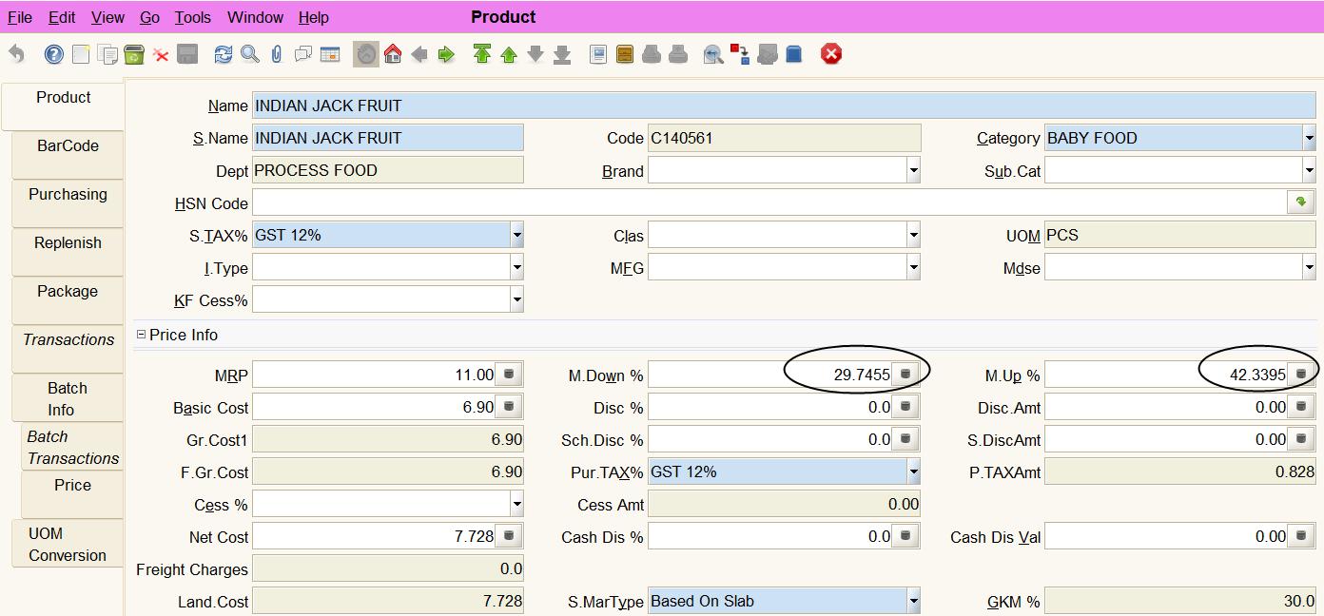Screen dimensions: 1324x616
Task: Go to next record with the grey down arrow
Action: [535, 54]
